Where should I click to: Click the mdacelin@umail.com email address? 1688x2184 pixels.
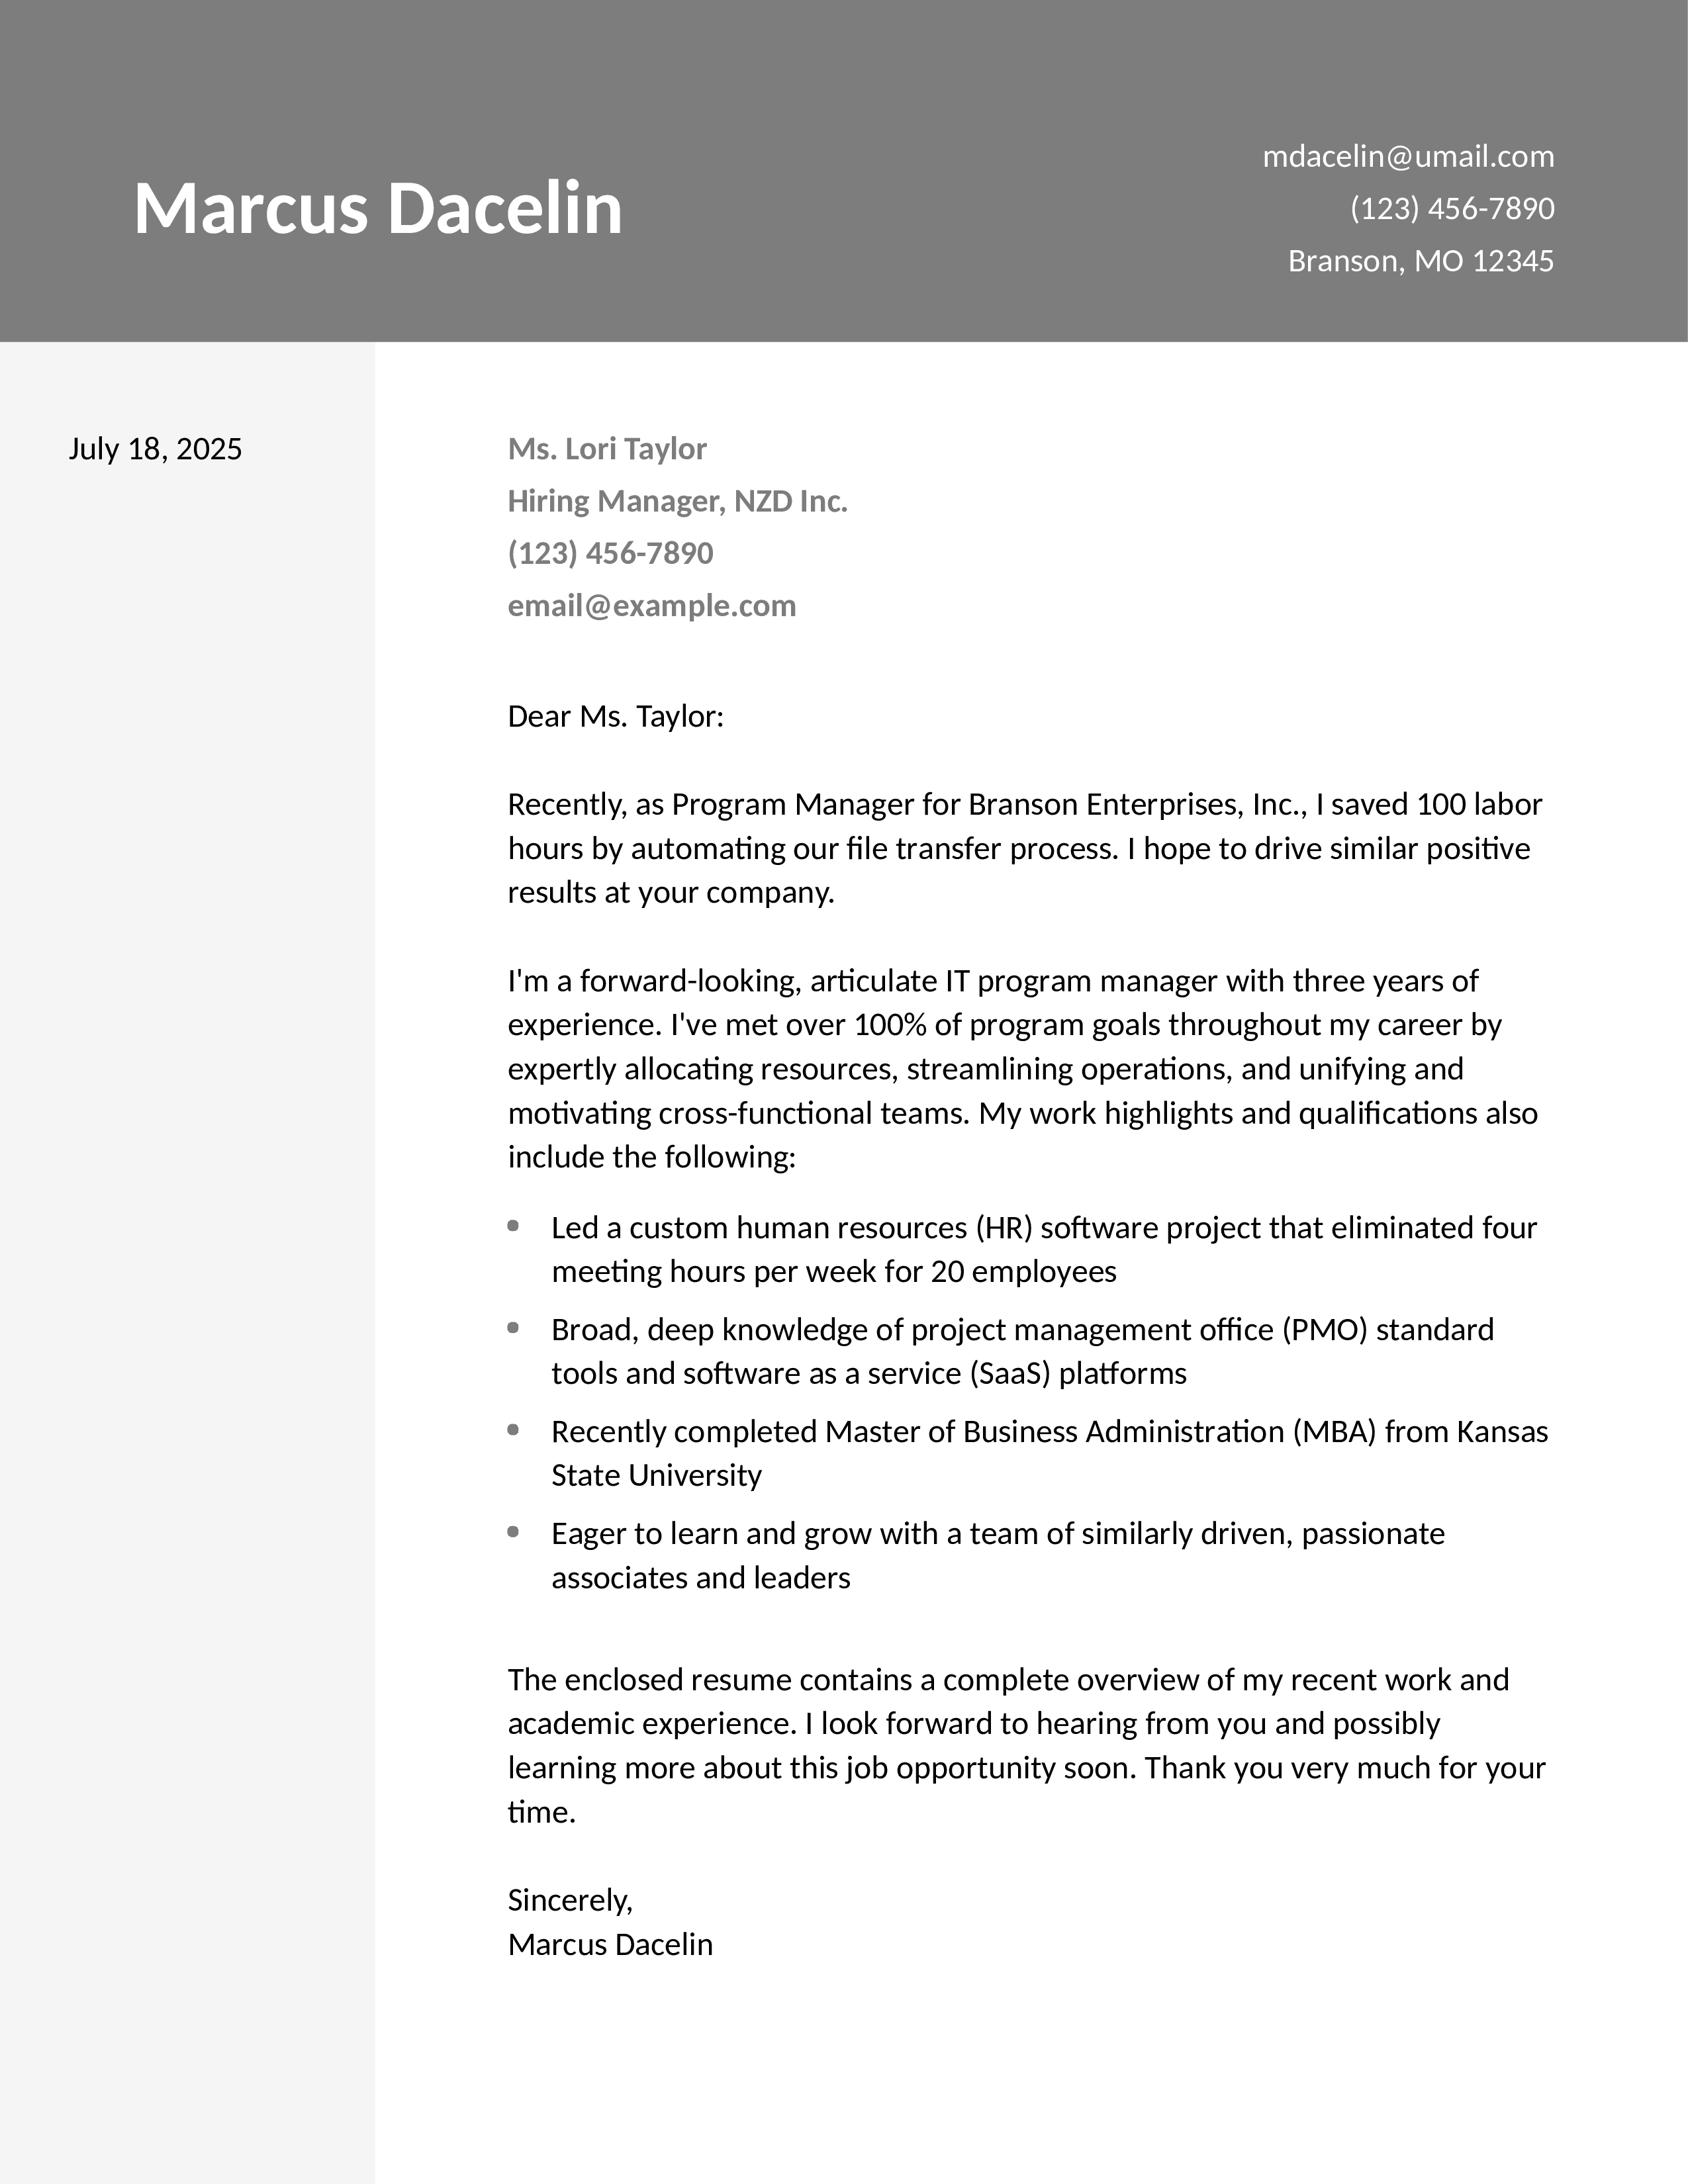[x=1408, y=156]
